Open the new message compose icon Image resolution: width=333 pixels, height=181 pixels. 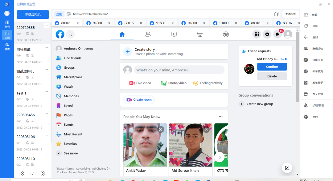pyautogui.click(x=287, y=168)
